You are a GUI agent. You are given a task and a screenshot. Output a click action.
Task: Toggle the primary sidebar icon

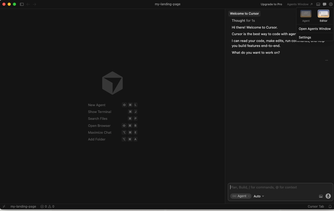[22, 4]
